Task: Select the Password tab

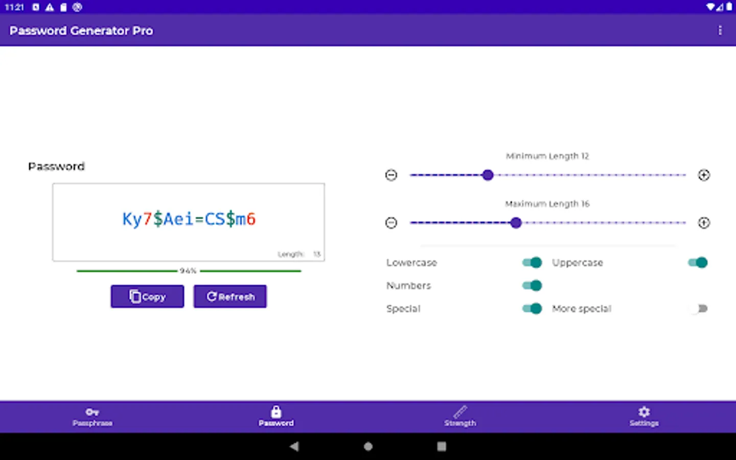Action: [276, 417]
